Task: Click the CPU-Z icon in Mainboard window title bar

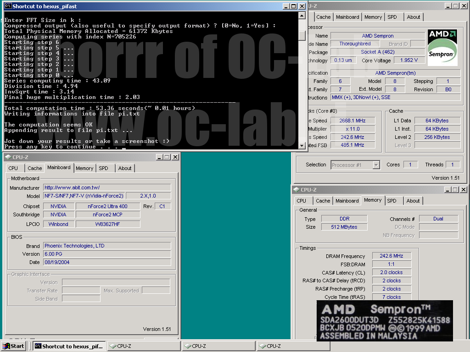Action: click(8, 157)
